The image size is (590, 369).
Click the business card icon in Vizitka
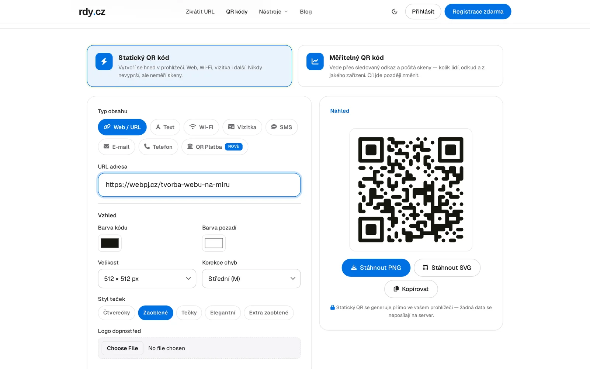click(231, 127)
